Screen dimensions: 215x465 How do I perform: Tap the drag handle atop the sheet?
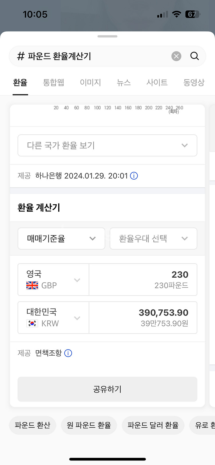(x=107, y=36)
